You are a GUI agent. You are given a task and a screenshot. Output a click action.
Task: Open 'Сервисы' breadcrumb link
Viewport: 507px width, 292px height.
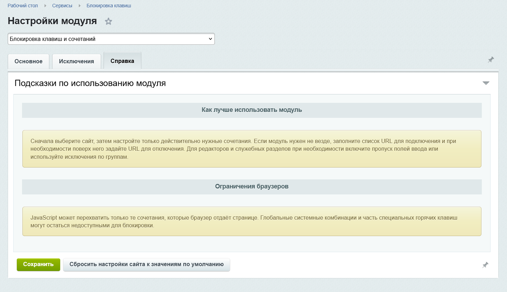(x=62, y=6)
